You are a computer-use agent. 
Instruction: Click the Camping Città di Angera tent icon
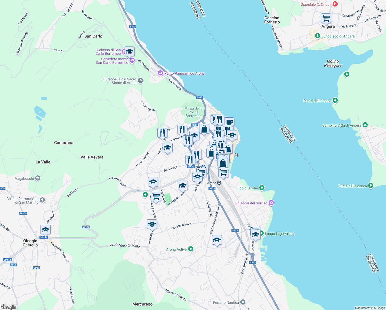click(x=365, y=125)
